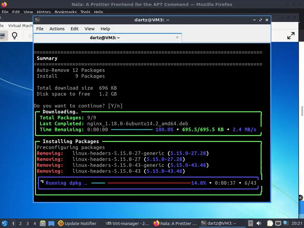Image resolution: width=304 pixels, height=228 pixels.
Task: Open the start menu from the taskbar
Action: [5, 223]
